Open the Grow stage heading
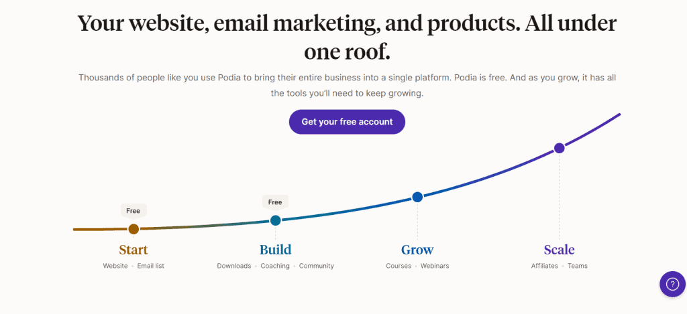The width and height of the screenshot is (687, 314). [417, 250]
